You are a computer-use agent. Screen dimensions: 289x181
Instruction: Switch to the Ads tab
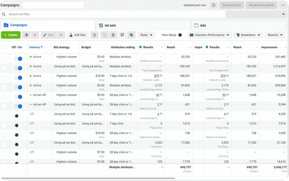[x=239, y=26]
